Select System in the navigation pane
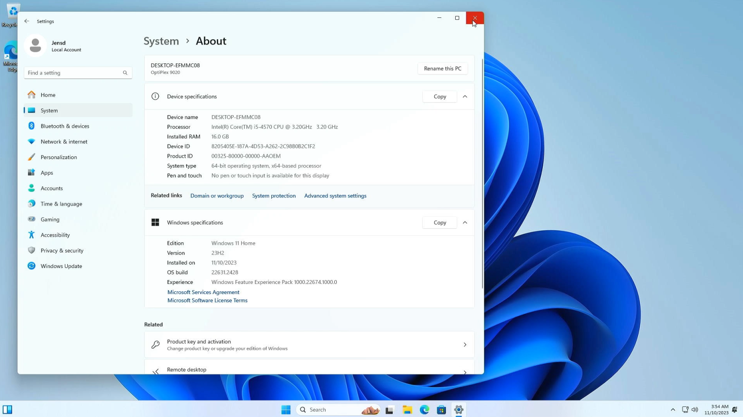The width and height of the screenshot is (743, 417). (49, 110)
